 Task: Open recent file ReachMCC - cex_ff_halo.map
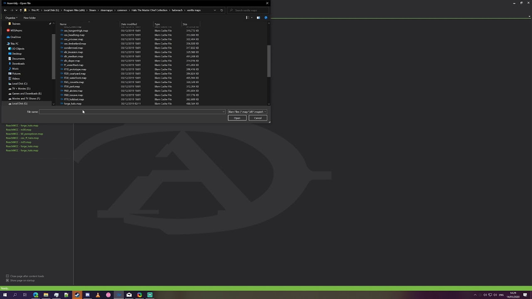(22, 138)
